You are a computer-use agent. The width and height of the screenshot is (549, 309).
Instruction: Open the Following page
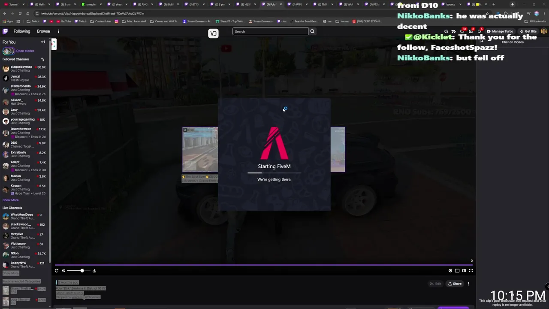(22, 31)
